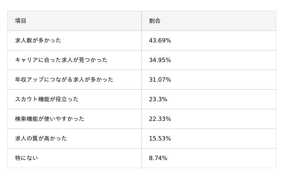Image resolution: width=290 pixels, height=179 pixels.
Task: Click the 22.33% value cell
Action: coord(160,119)
